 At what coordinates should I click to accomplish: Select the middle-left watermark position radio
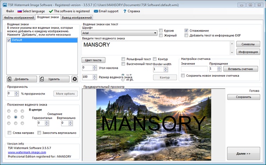tap(9, 117)
